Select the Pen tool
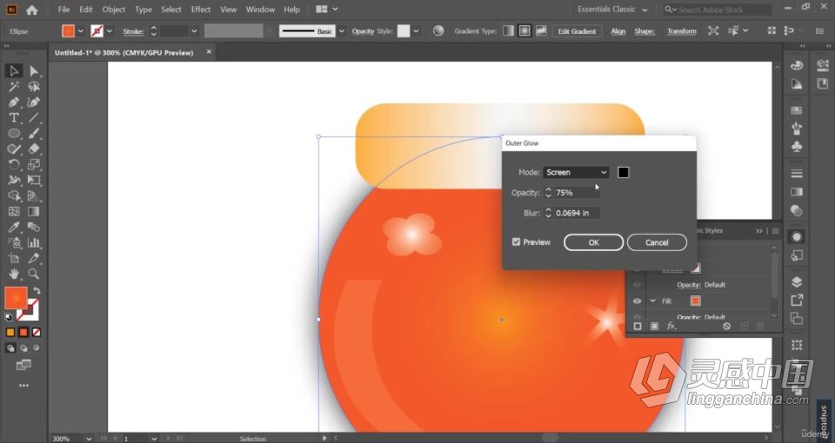The width and height of the screenshot is (835, 443). click(x=14, y=102)
